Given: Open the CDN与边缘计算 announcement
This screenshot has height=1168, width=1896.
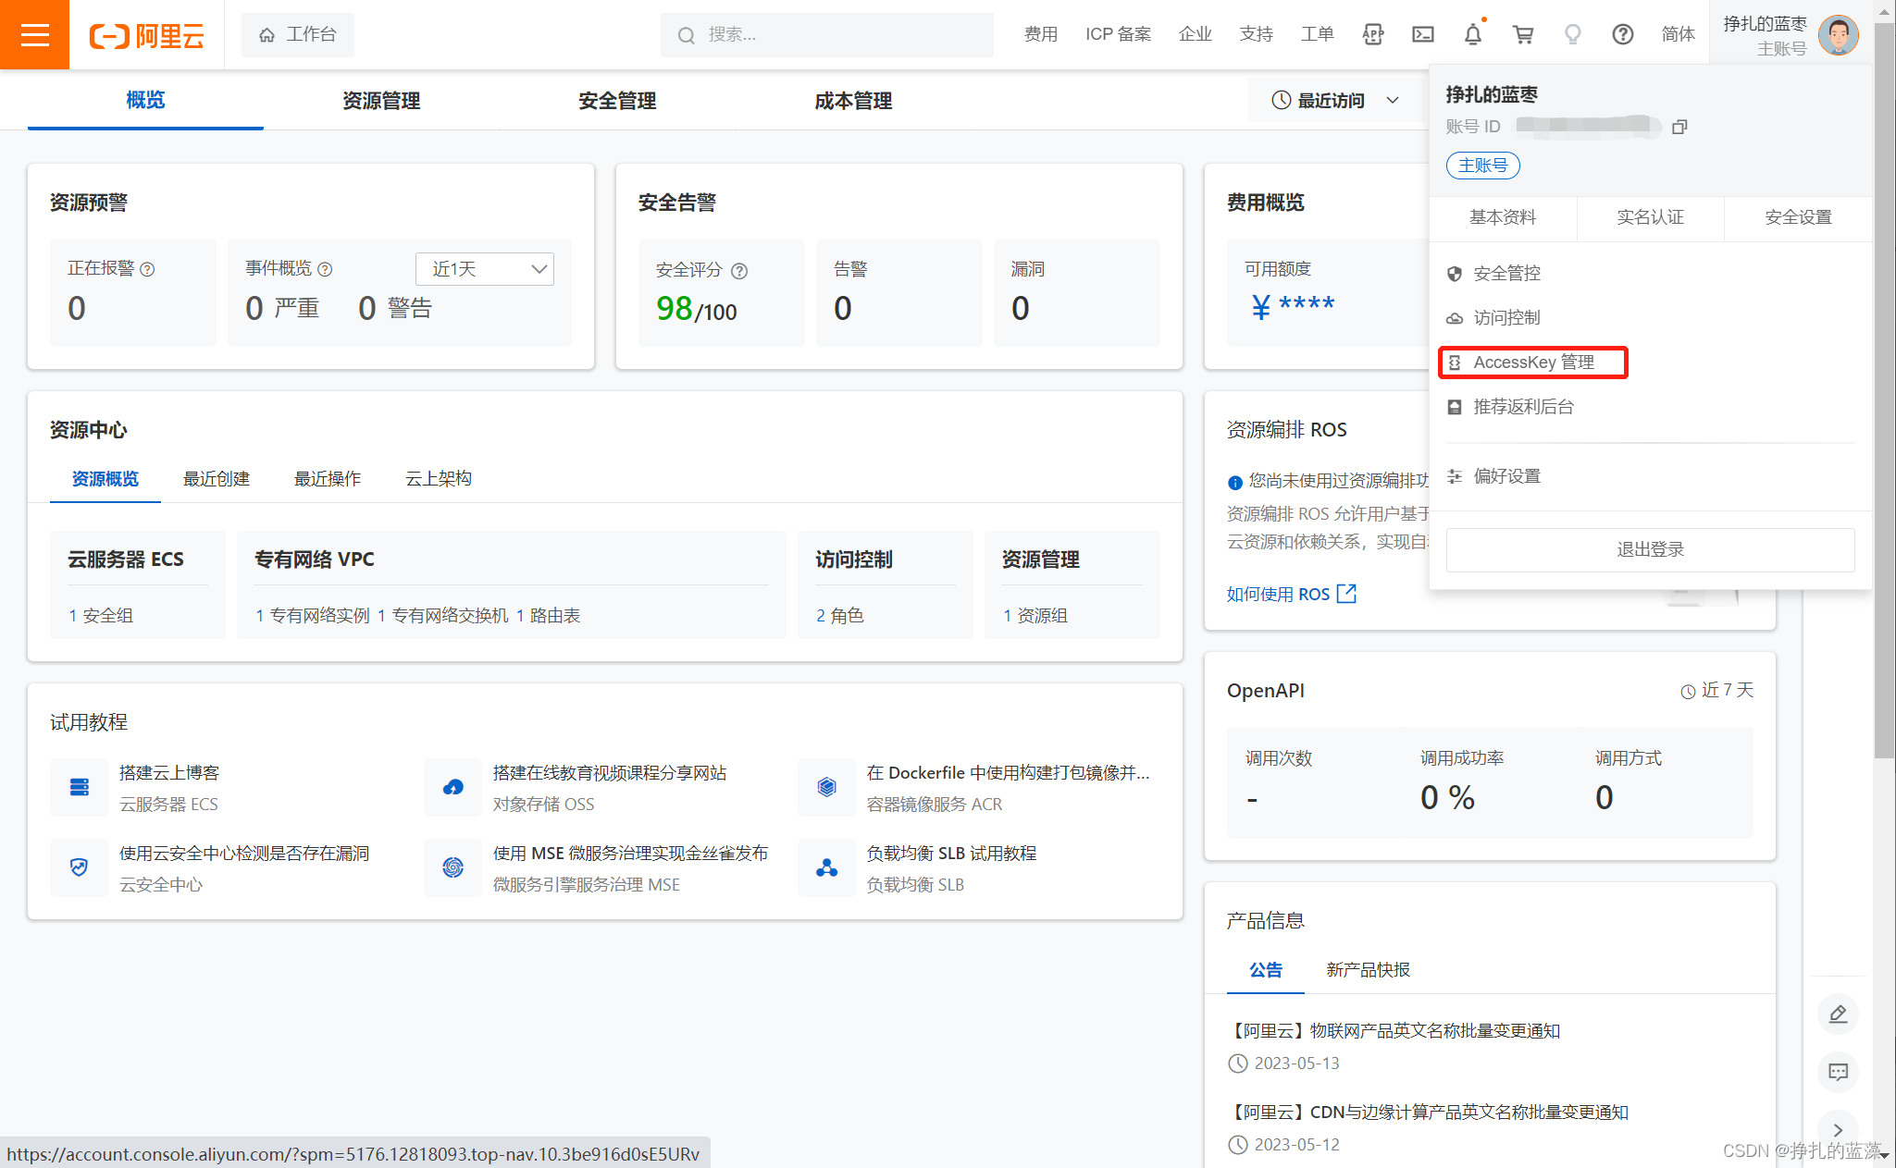Looking at the screenshot, I should [1428, 1113].
